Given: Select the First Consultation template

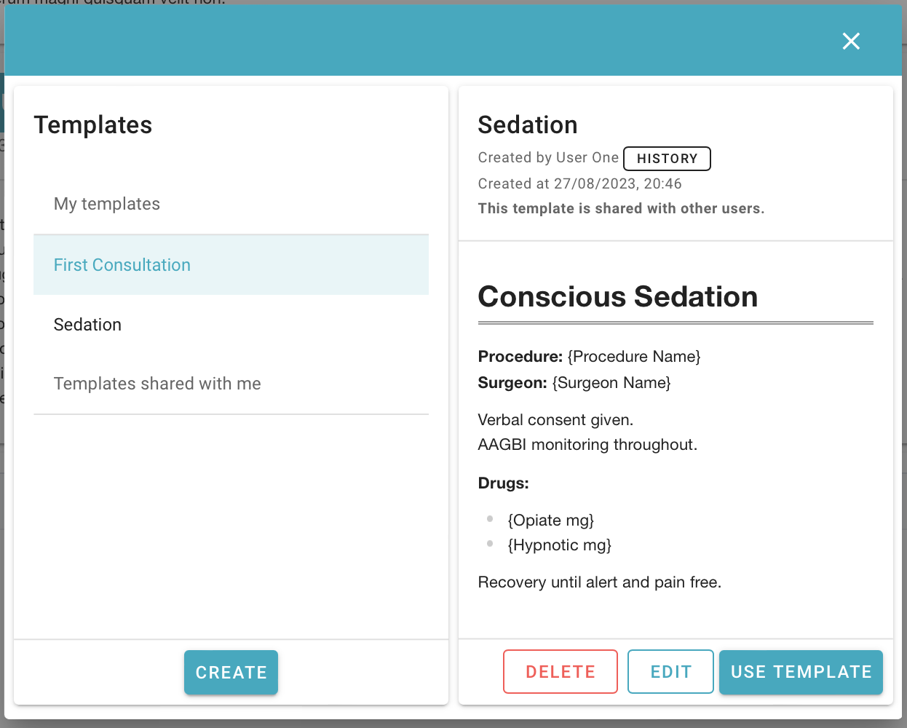Looking at the screenshot, I should 122,265.
